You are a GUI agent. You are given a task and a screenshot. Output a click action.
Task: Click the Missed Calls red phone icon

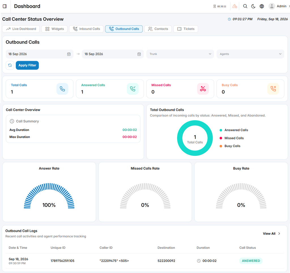coord(203,89)
